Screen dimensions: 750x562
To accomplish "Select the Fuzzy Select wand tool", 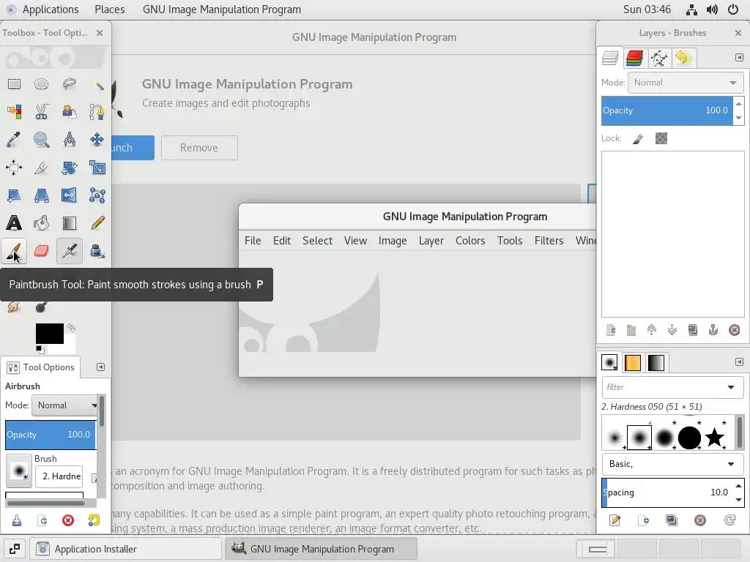I will pyautogui.click(x=97, y=85).
